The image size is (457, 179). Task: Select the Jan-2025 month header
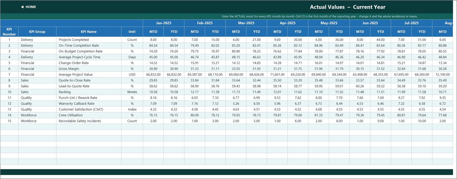[164, 23]
